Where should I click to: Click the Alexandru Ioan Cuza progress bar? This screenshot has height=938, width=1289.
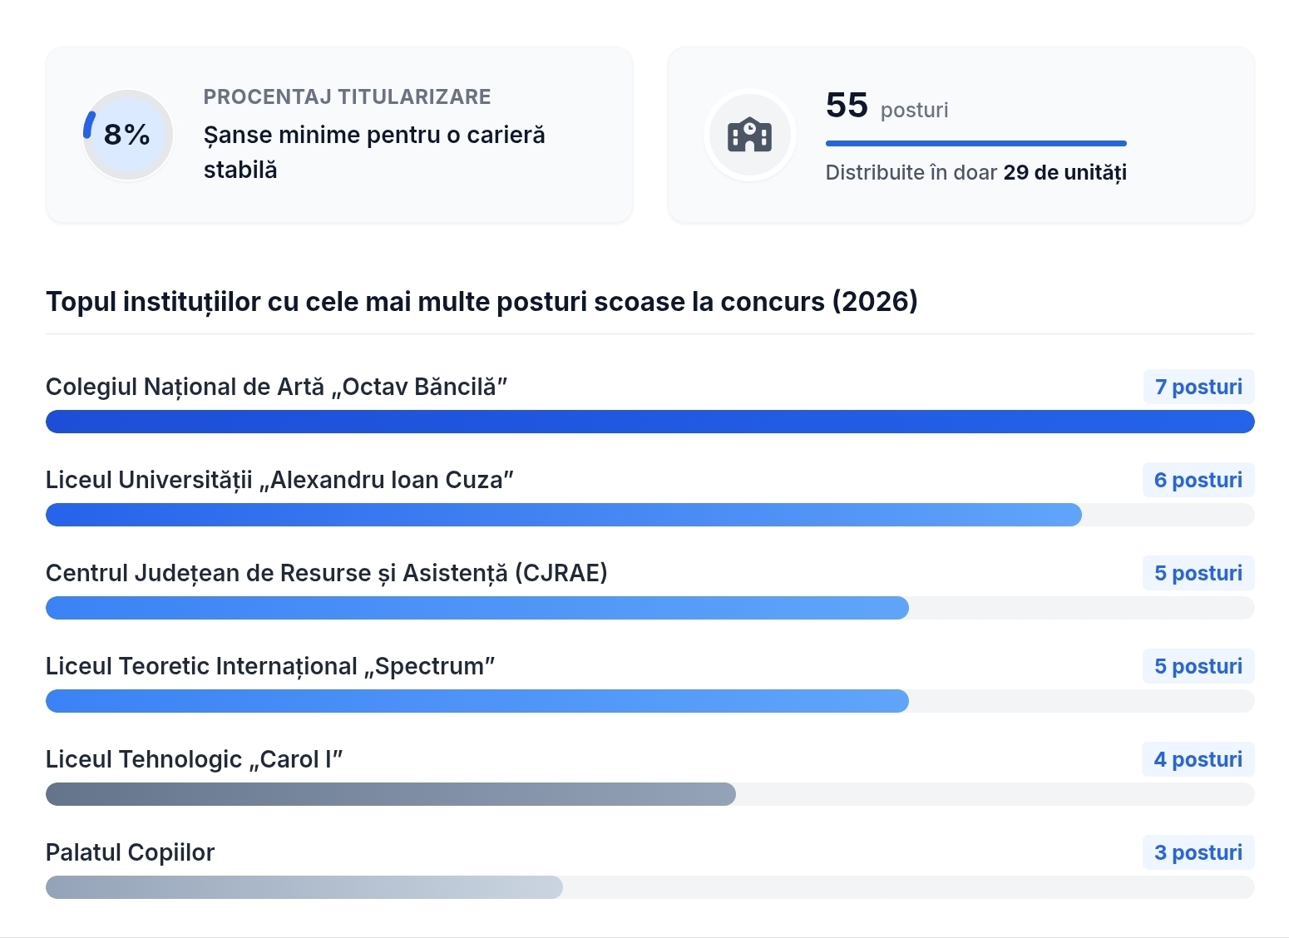(x=650, y=515)
